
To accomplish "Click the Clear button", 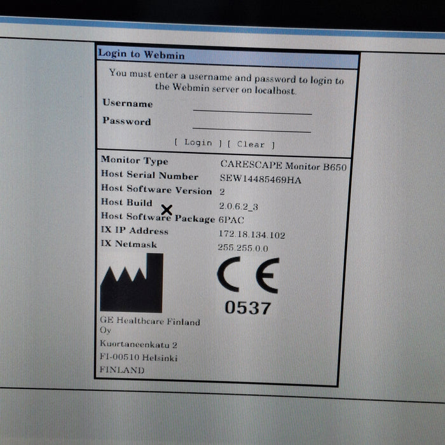I will (251, 144).
